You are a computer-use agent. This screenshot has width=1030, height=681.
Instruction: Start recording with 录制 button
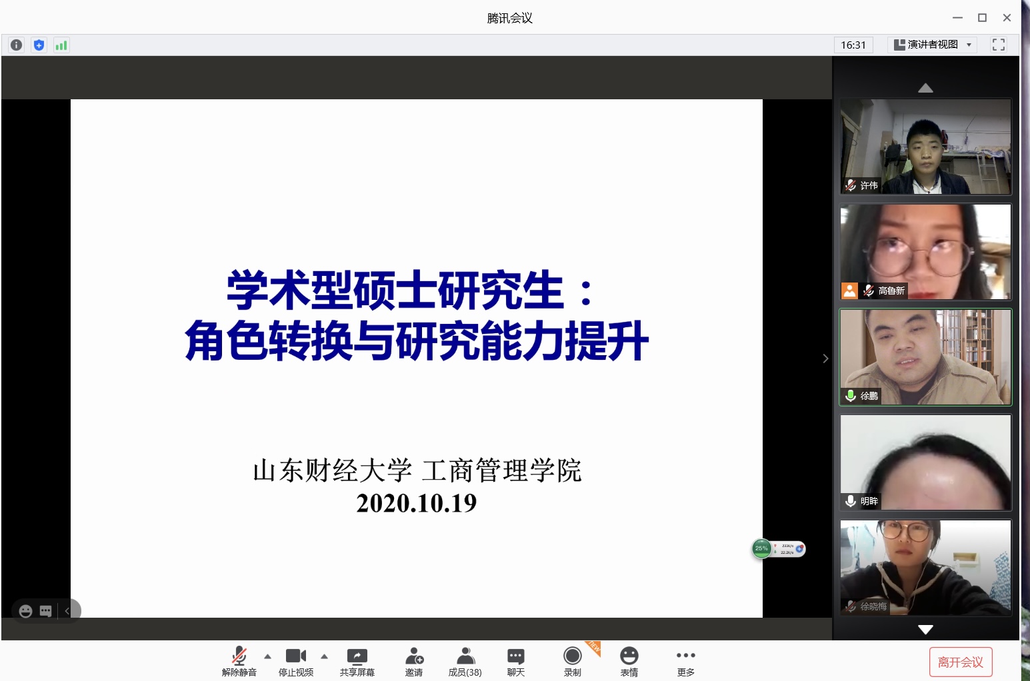click(x=572, y=661)
